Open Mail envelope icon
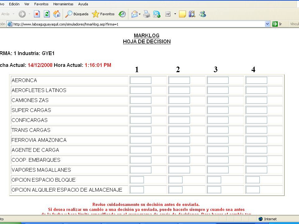Viewport: 299px width, 224px height. pyautogui.click(x=135, y=14)
